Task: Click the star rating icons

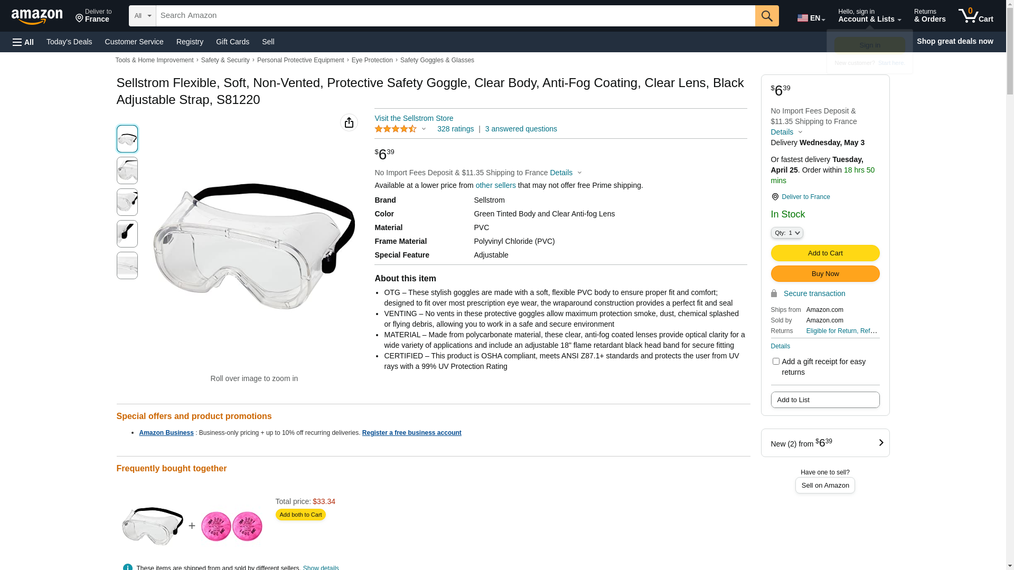Action: [x=396, y=129]
